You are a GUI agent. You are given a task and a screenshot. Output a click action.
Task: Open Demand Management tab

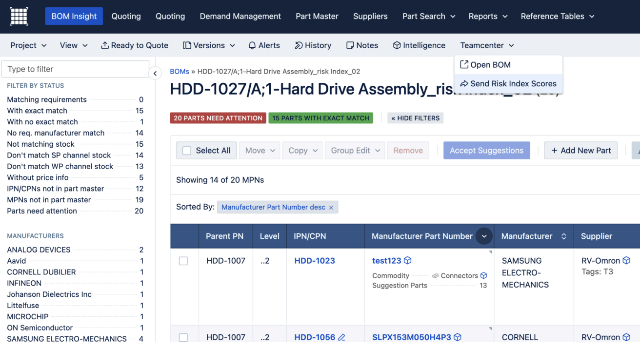coord(240,16)
